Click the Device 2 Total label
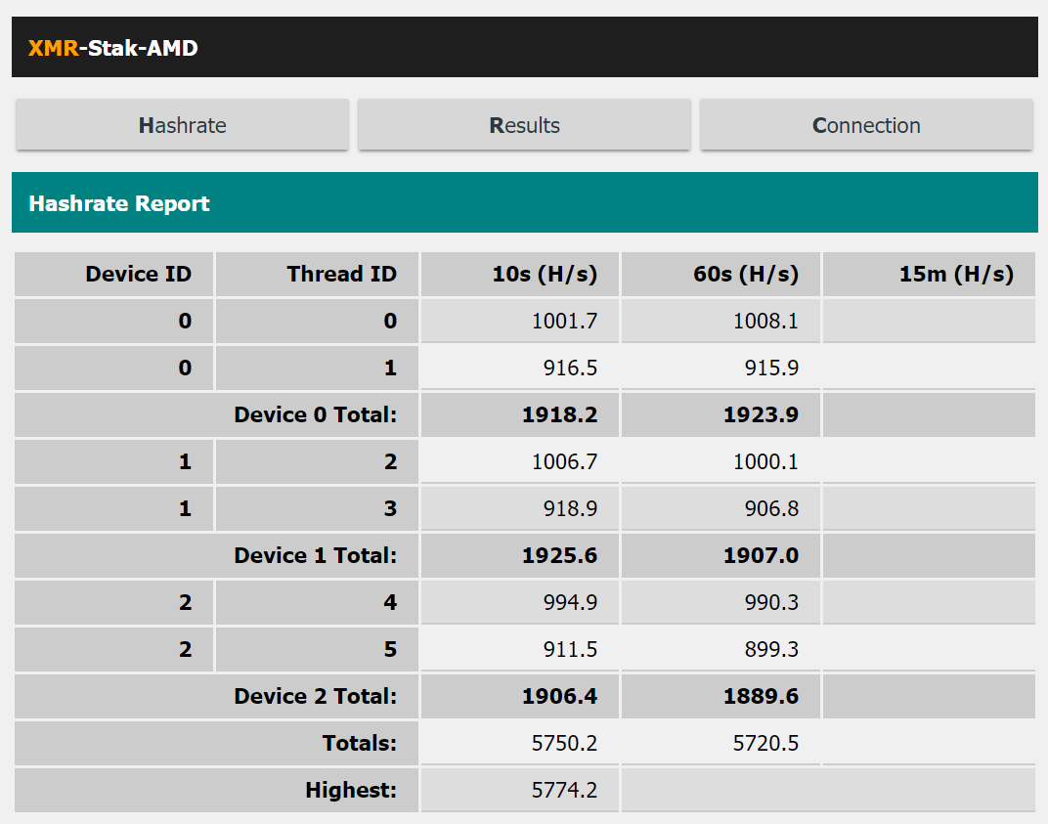The width and height of the screenshot is (1048, 824). [316, 696]
